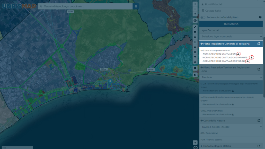Collapse Carta Geologica D'Italia section arrow
265x149 pixels.
tap(202, 146)
